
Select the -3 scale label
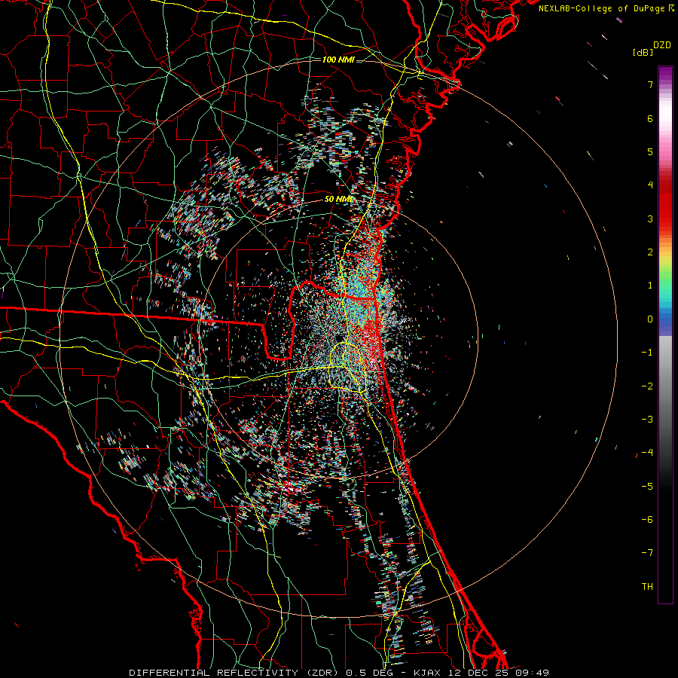(647, 420)
